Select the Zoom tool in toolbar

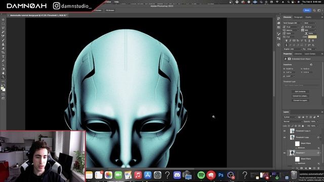(x=3, y=77)
